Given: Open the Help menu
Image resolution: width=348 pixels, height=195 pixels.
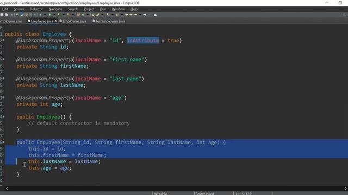Looking at the screenshot, I should point(134,9).
